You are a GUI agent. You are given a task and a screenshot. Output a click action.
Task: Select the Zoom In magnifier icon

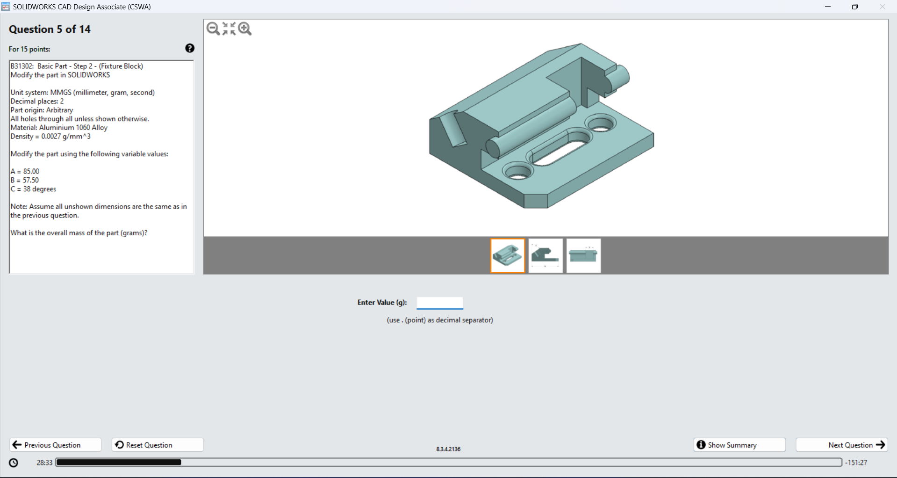point(245,29)
